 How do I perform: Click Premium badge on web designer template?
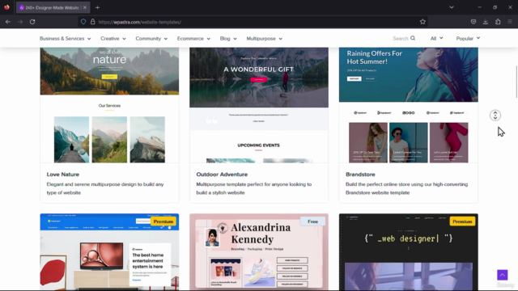pos(462,221)
